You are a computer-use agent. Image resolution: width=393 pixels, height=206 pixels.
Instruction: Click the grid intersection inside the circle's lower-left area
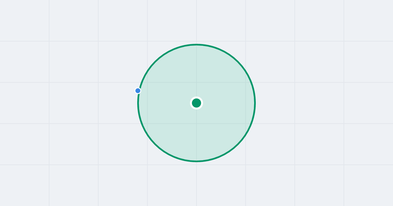(x=147, y=124)
